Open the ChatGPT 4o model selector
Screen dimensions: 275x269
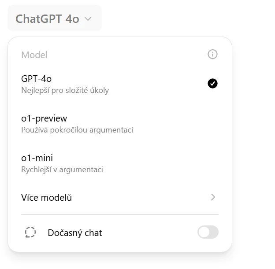55,18
